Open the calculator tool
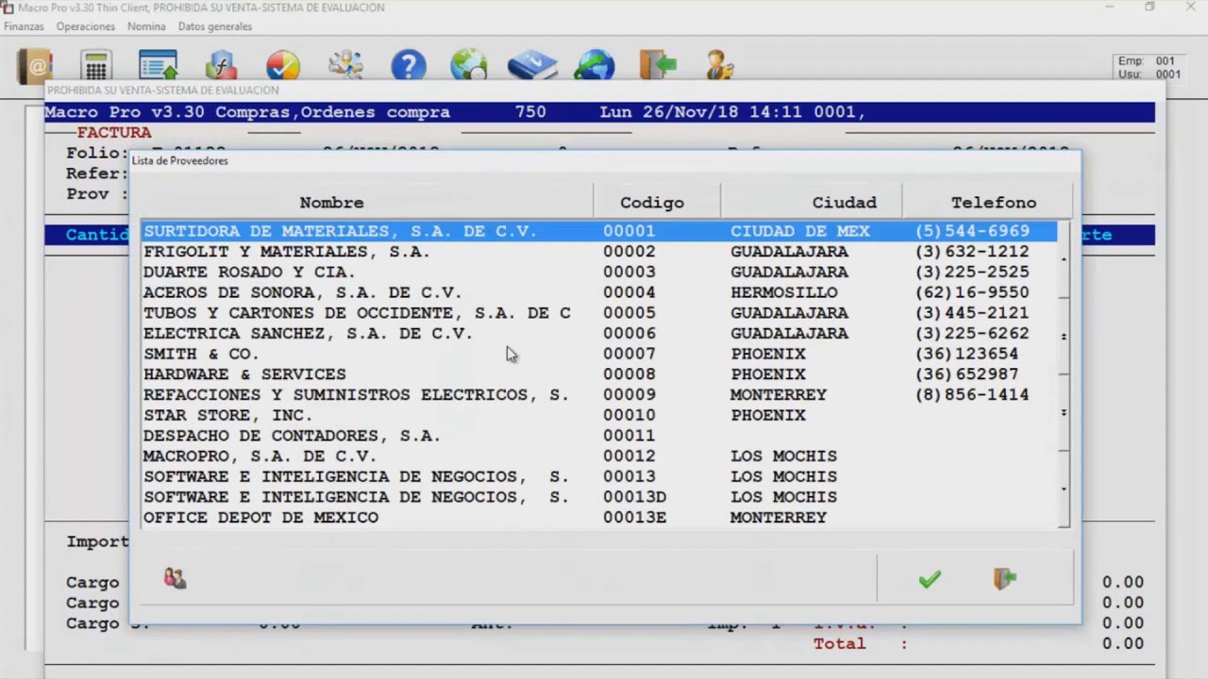The height and width of the screenshot is (679, 1208). 95,66
